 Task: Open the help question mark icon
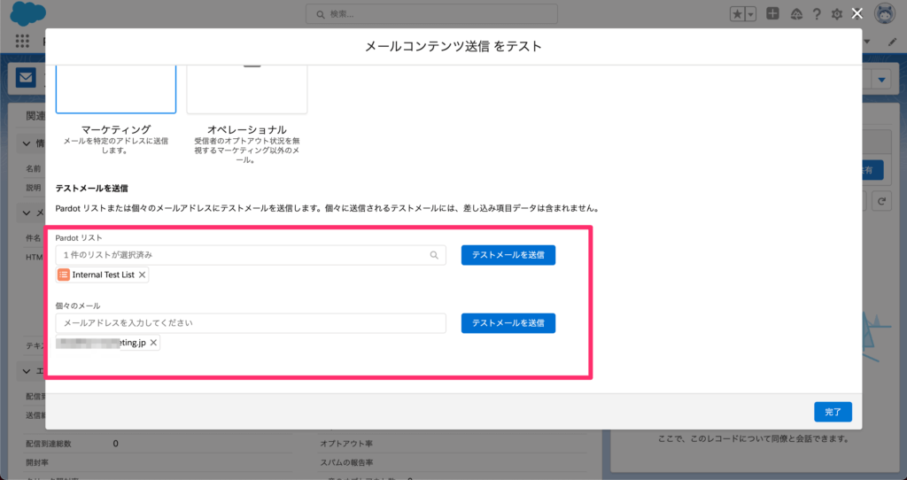[x=817, y=14]
